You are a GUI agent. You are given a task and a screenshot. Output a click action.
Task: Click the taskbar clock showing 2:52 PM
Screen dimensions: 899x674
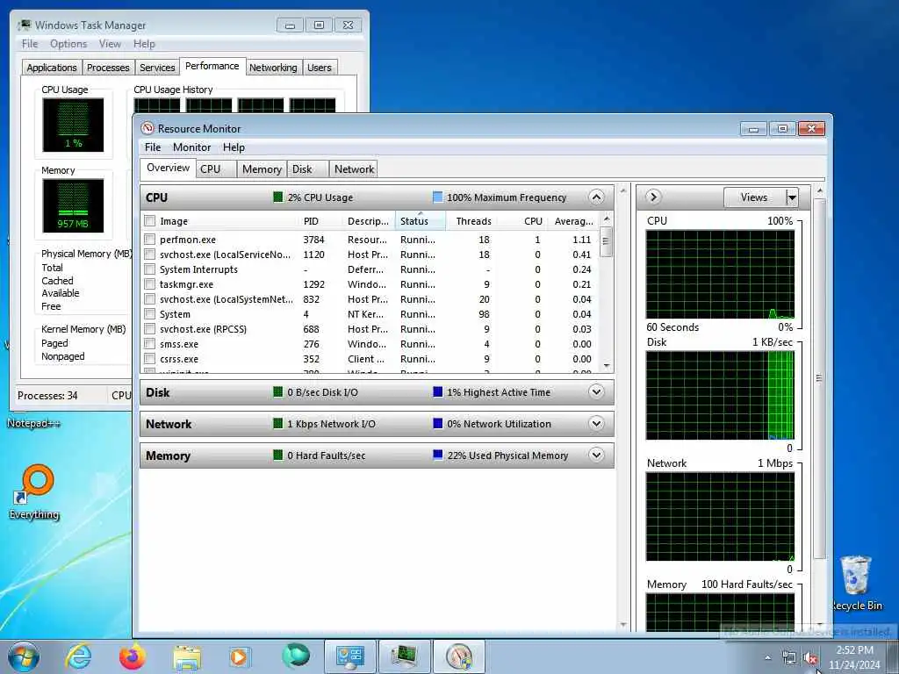tap(854, 657)
